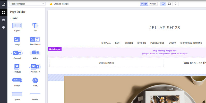This screenshot has height=103, width=206.
Task: Open the Page: Homepage dropdown
Action: (28, 4)
